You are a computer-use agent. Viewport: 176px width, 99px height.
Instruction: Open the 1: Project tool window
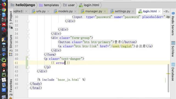click(11, 18)
